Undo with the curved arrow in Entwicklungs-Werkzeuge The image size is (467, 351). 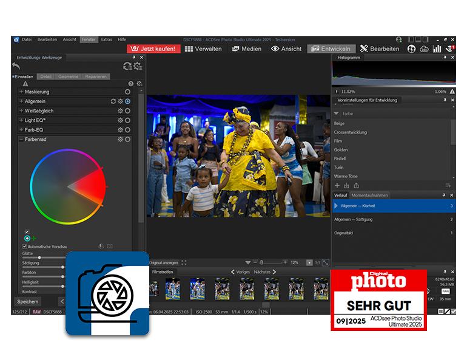click(x=16, y=66)
